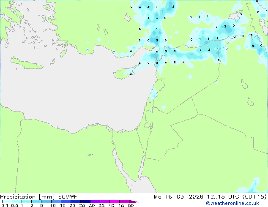This screenshot has height=207, width=268.
Task: Click the "0.1" legend scale label
Action: (5, 205)
